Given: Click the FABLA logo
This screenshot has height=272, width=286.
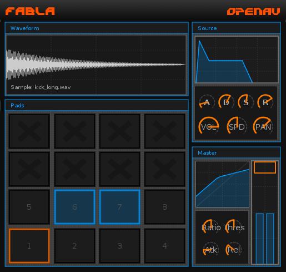Looking at the screenshot, I should pyautogui.click(x=30, y=11).
